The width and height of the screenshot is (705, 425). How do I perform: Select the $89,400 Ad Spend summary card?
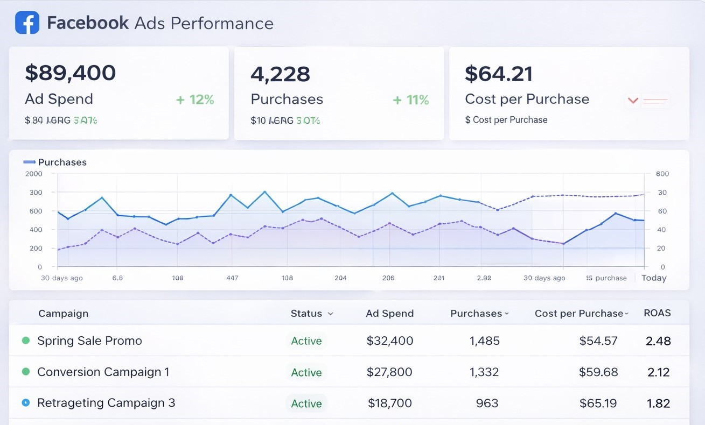[x=118, y=93]
